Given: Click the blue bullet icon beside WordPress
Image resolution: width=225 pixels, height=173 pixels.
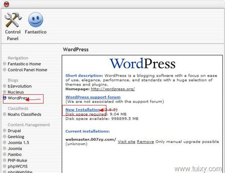Looking at the screenshot, I should [x=5, y=98].
